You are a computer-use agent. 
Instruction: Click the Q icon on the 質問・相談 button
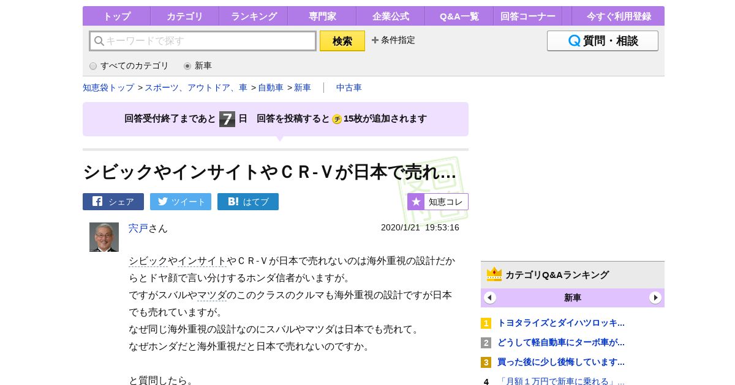coord(574,41)
